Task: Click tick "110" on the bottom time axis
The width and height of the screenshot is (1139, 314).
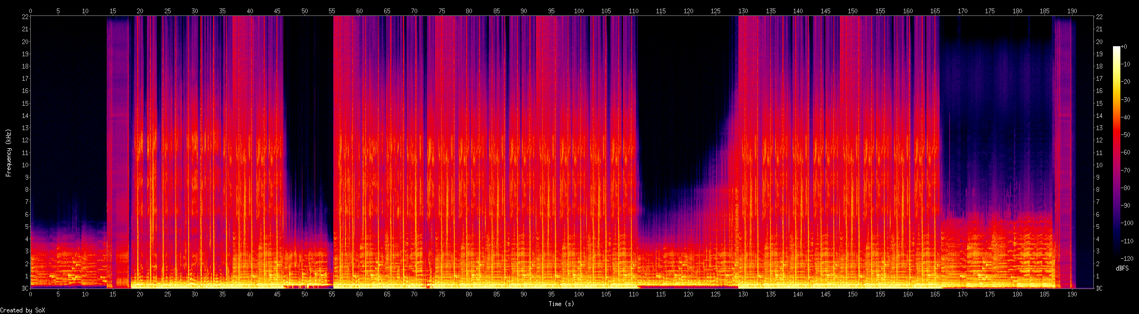Action: tap(634, 294)
